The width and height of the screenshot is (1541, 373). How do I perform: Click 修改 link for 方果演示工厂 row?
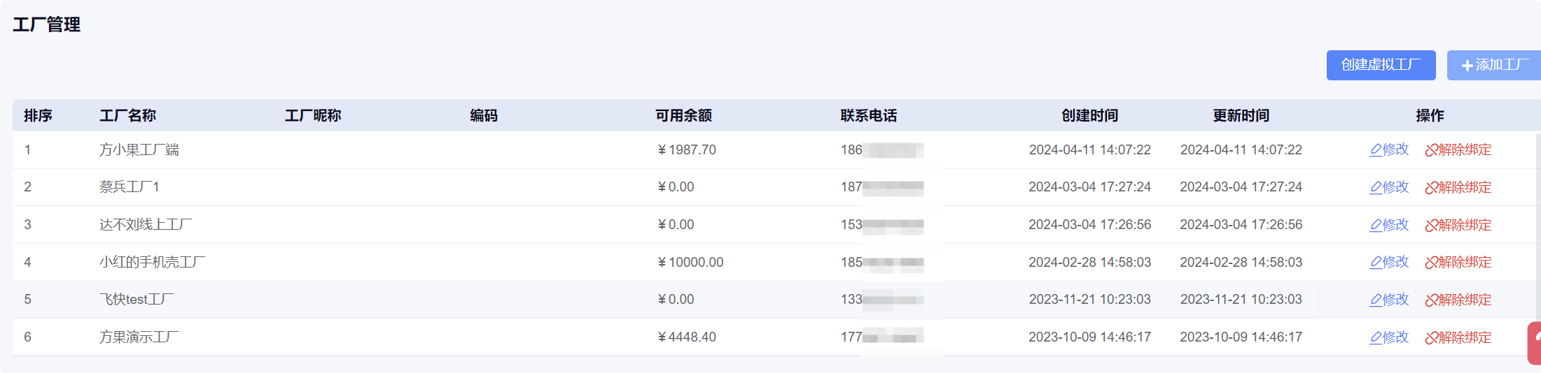pos(1395,337)
